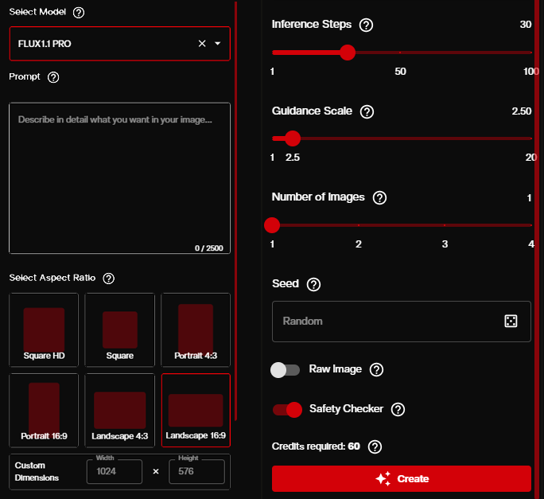
Task: Show help for Raw Image
Action: click(x=376, y=370)
